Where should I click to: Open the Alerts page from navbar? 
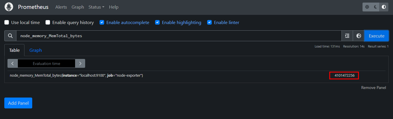61,7
